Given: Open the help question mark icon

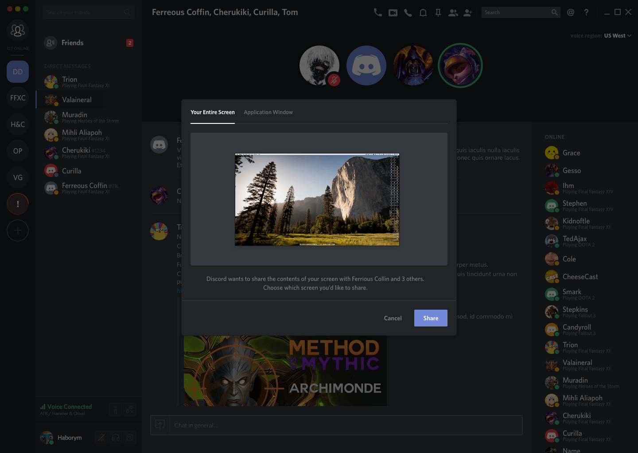Looking at the screenshot, I should pyautogui.click(x=586, y=12).
